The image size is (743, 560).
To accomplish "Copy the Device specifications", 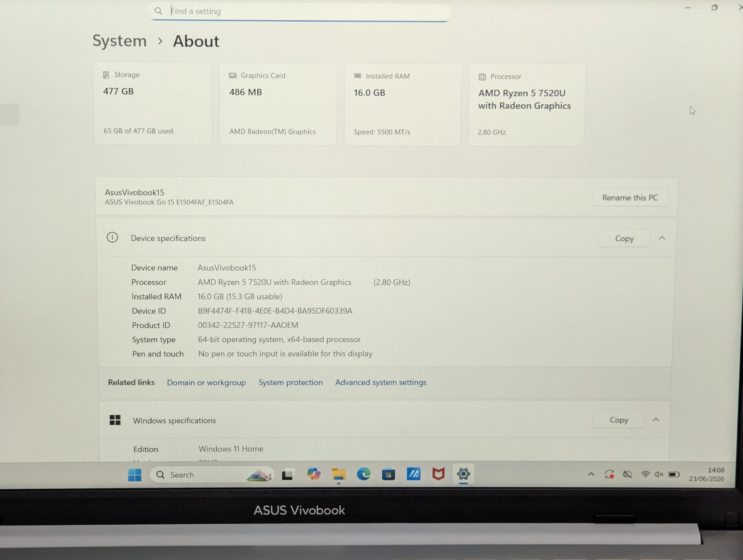I will point(624,238).
